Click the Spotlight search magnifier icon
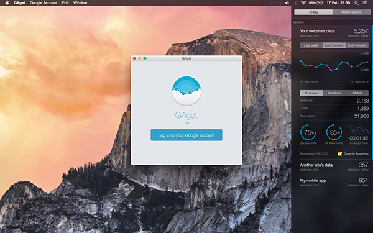 point(356,3)
